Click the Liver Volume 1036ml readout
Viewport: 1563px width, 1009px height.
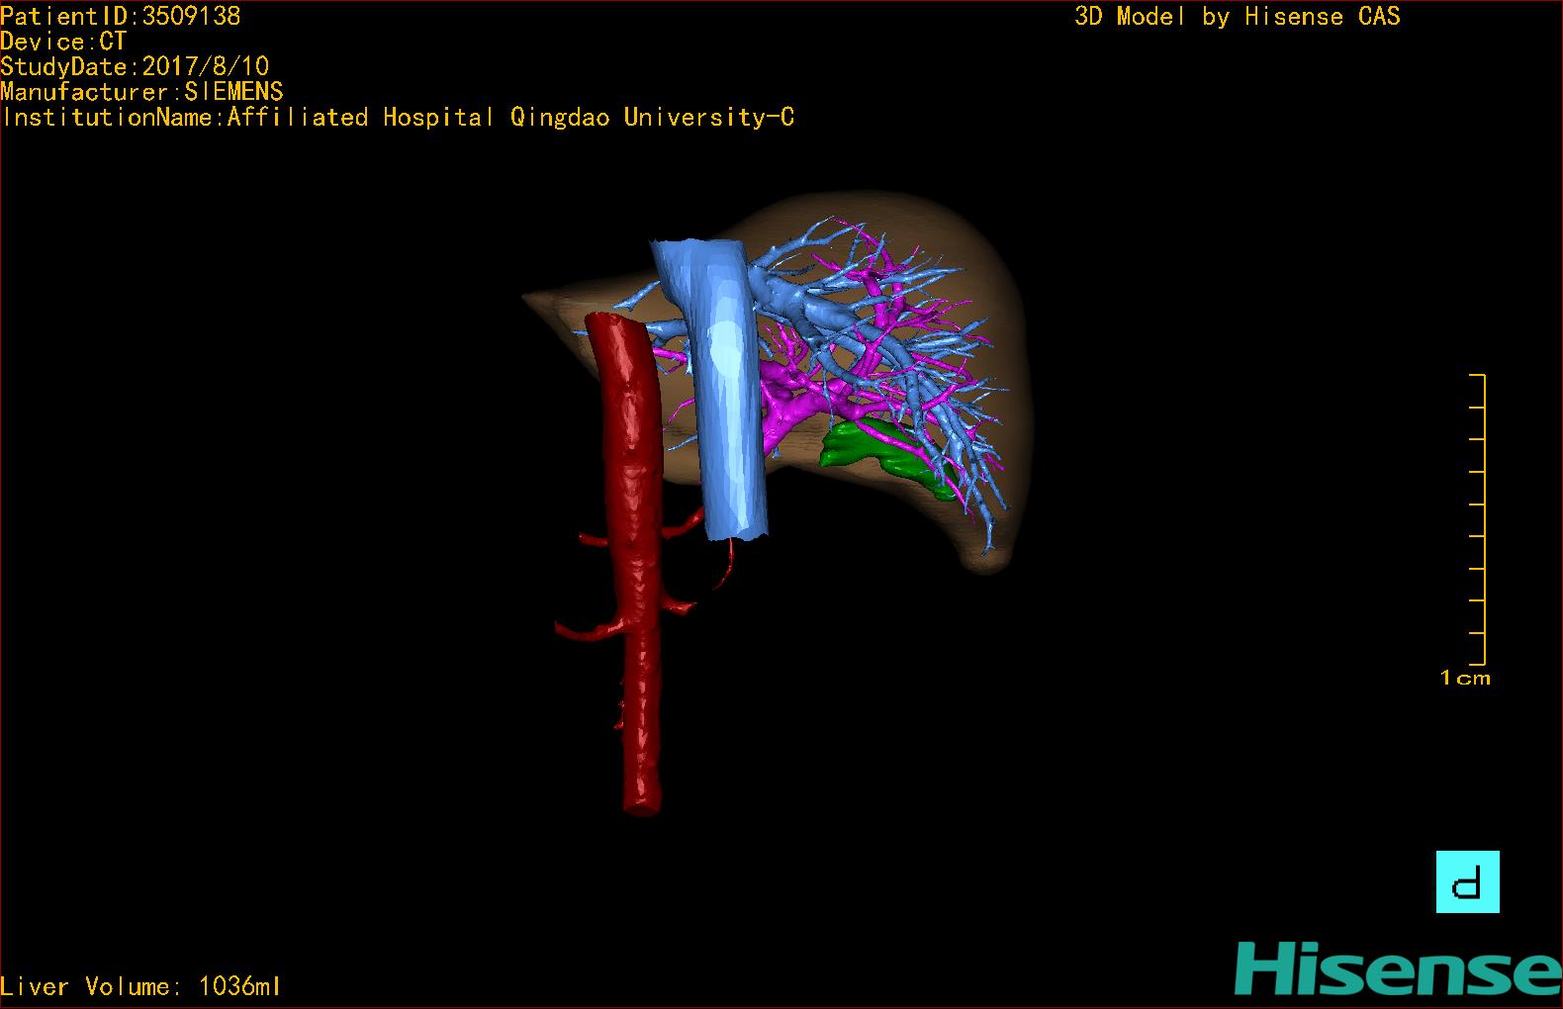coord(140,986)
